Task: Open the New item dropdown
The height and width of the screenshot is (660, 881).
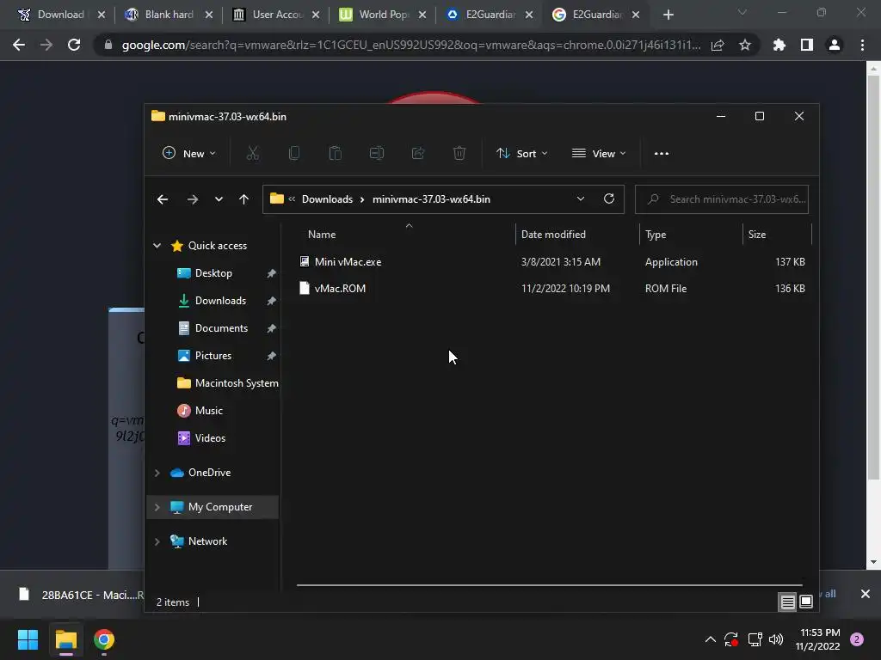Action: click(188, 153)
